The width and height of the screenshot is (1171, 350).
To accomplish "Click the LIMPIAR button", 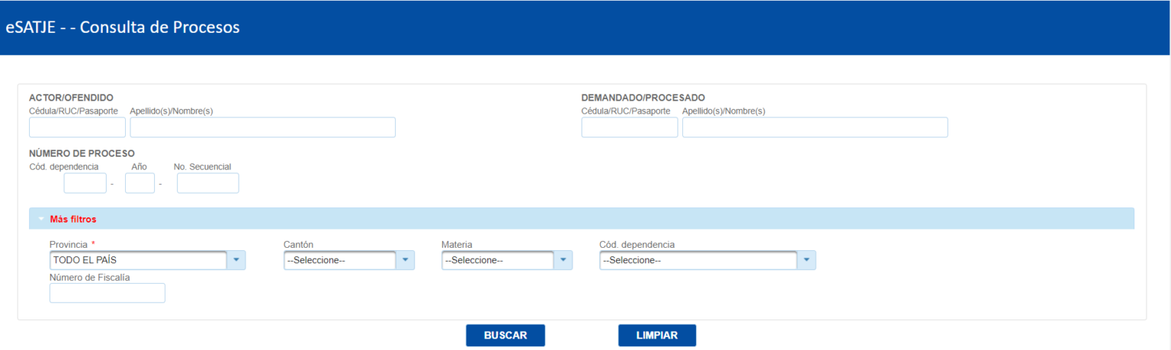I will pos(656,336).
